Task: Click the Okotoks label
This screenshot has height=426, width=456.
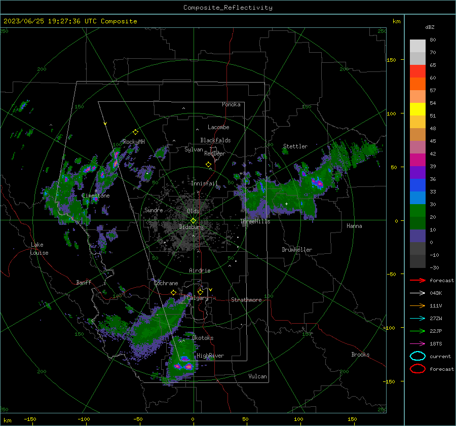Action: click(203, 338)
